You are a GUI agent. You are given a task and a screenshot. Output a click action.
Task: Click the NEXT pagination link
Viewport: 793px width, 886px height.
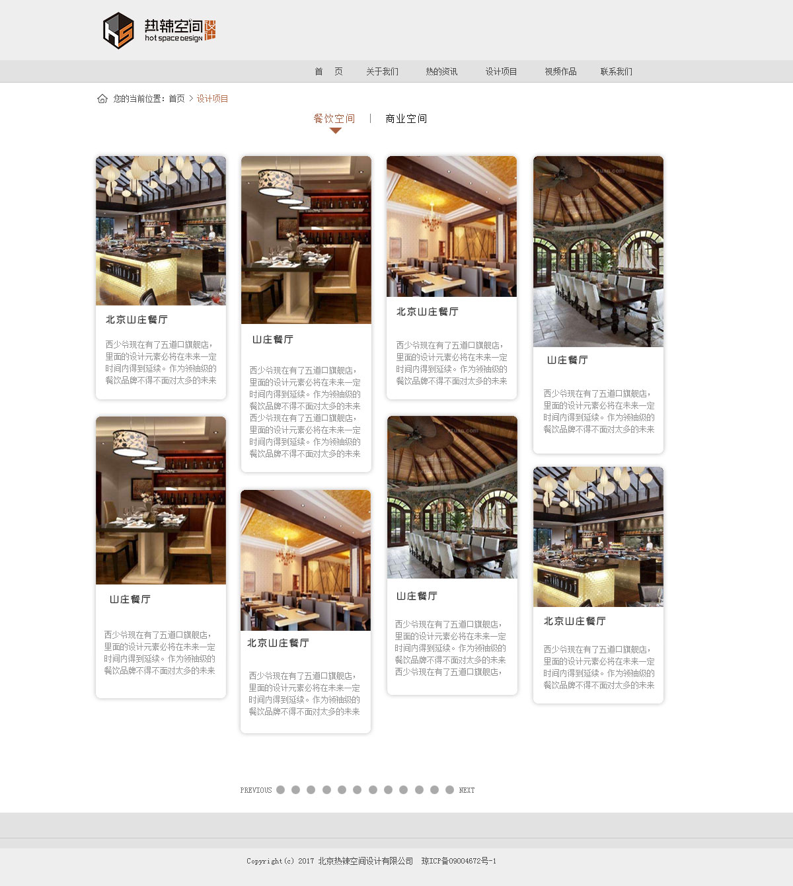(467, 790)
